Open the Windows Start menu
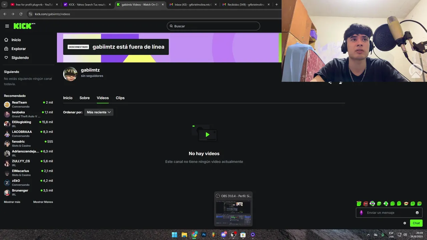This screenshot has width=427, height=240. pos(174,235)
